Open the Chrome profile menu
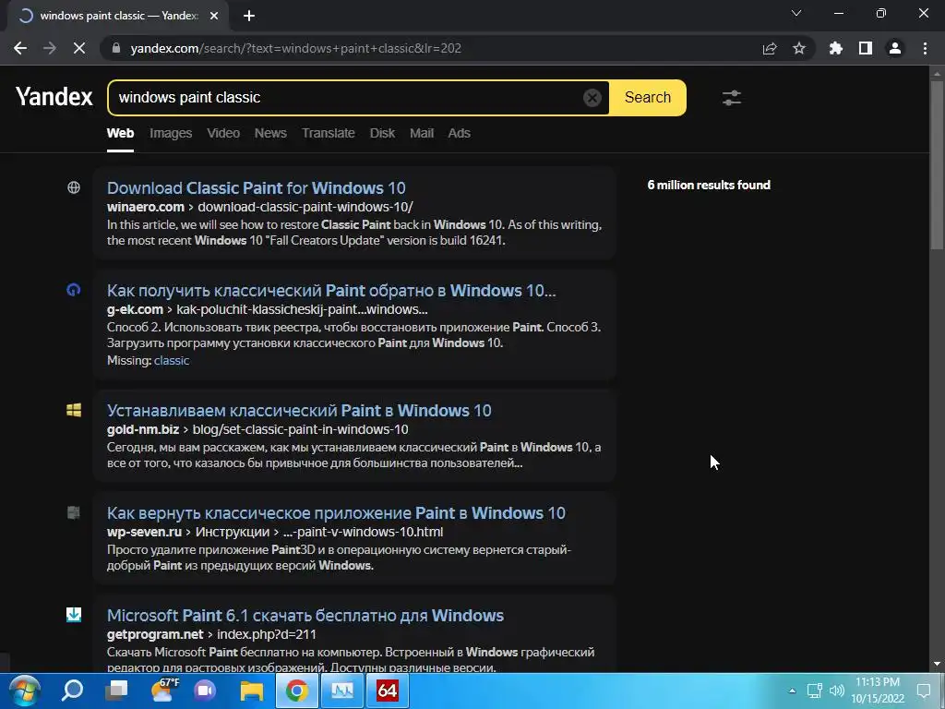 point(895,48)
